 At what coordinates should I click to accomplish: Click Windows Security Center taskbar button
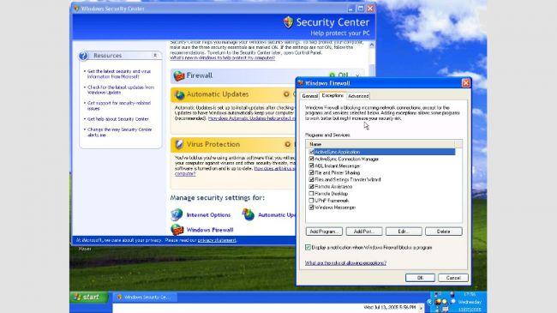pos(145,297)
